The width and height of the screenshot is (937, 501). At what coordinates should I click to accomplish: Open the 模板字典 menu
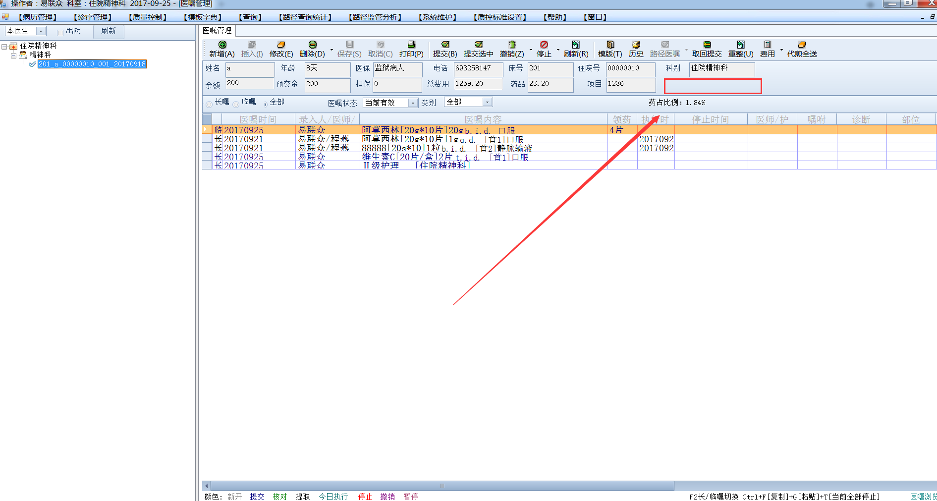[203, 17]
